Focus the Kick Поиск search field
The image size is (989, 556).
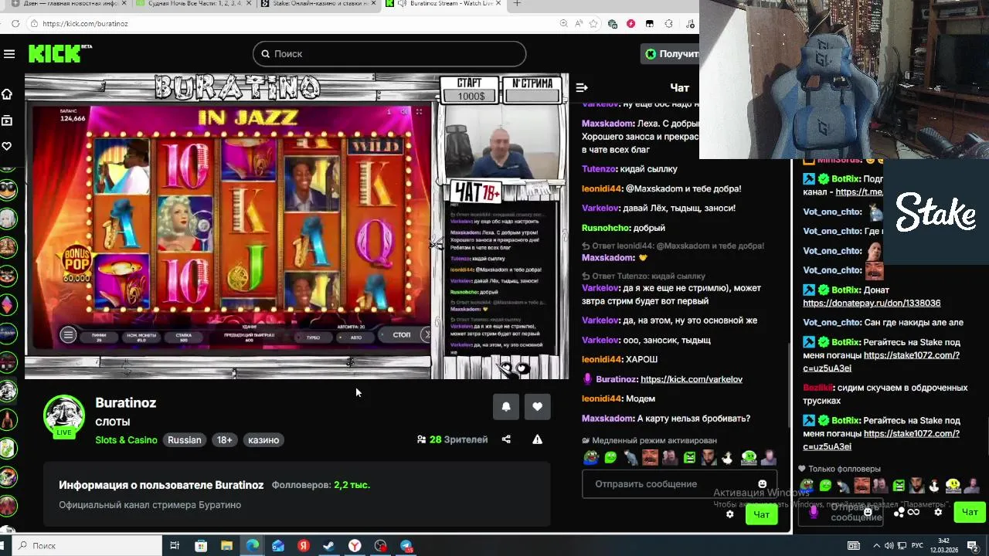point(389,54)
